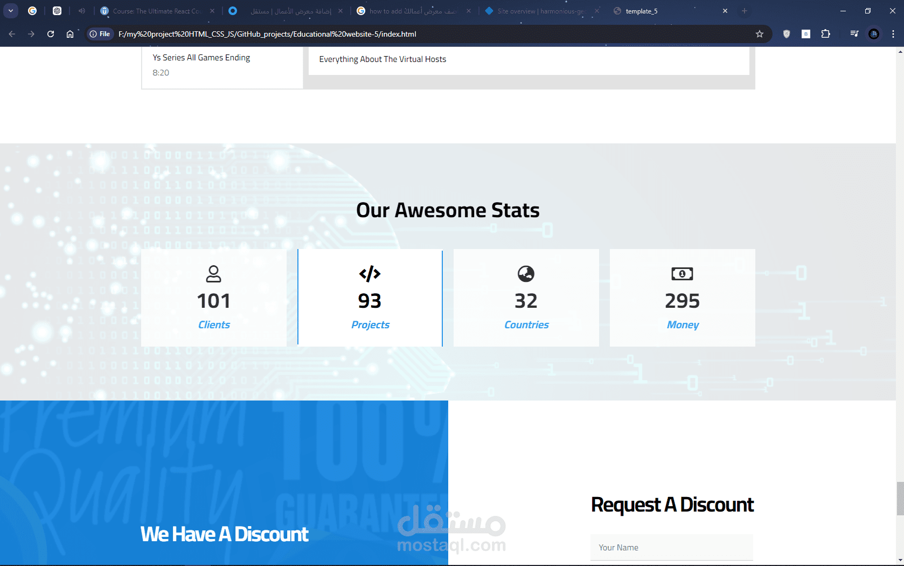The width and height of the screenshot is (904, 566).
Task: Switch to the pinned Google tab
Action: pyautogui.click(x=32, y=11)
